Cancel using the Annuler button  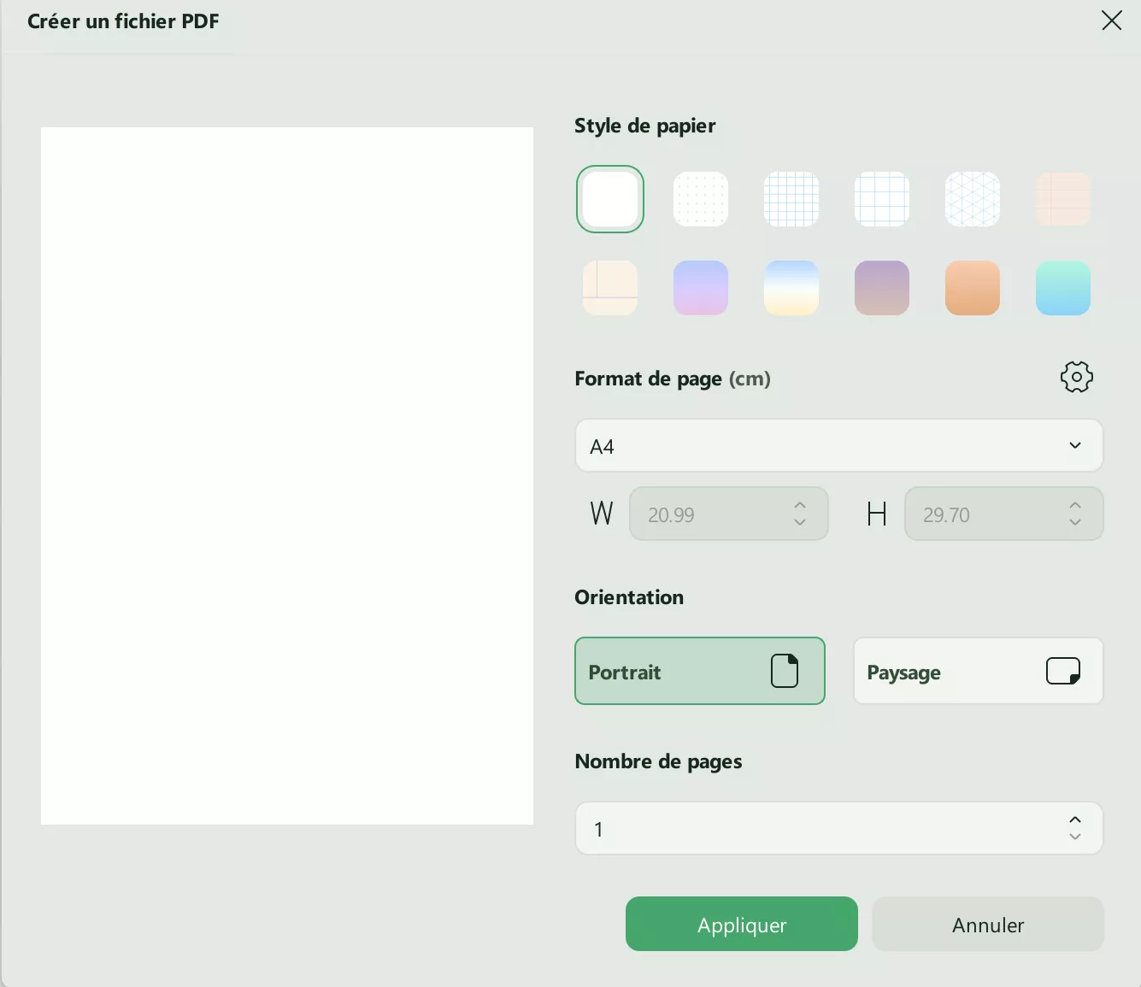(987, 924)
